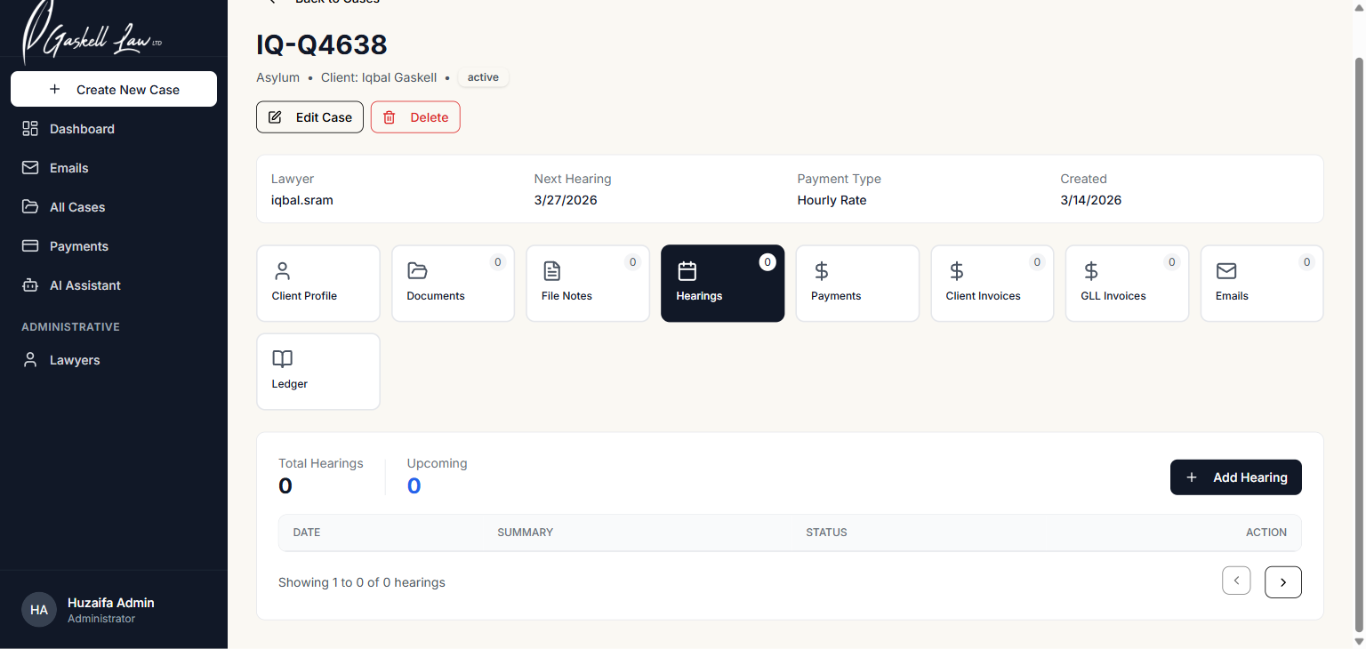Open the Client Profile tab
This screenshot has height=649, width=1366.
[318, 283]
